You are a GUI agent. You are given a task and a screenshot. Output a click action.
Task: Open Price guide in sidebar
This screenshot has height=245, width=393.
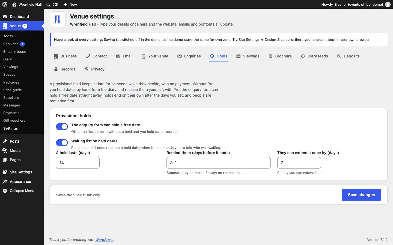click(x=13, y=90)
